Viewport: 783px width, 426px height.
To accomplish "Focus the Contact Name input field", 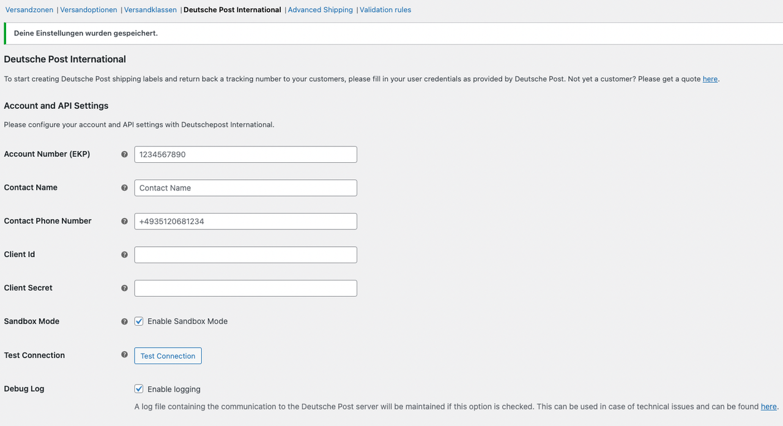I will click(246, 188).
